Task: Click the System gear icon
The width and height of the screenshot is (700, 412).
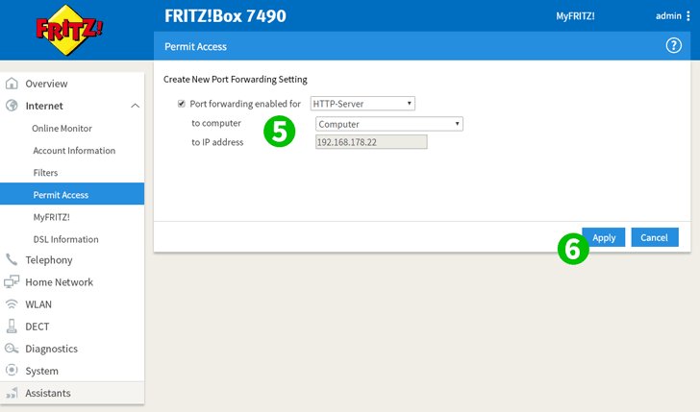Action: pos(12,370)
